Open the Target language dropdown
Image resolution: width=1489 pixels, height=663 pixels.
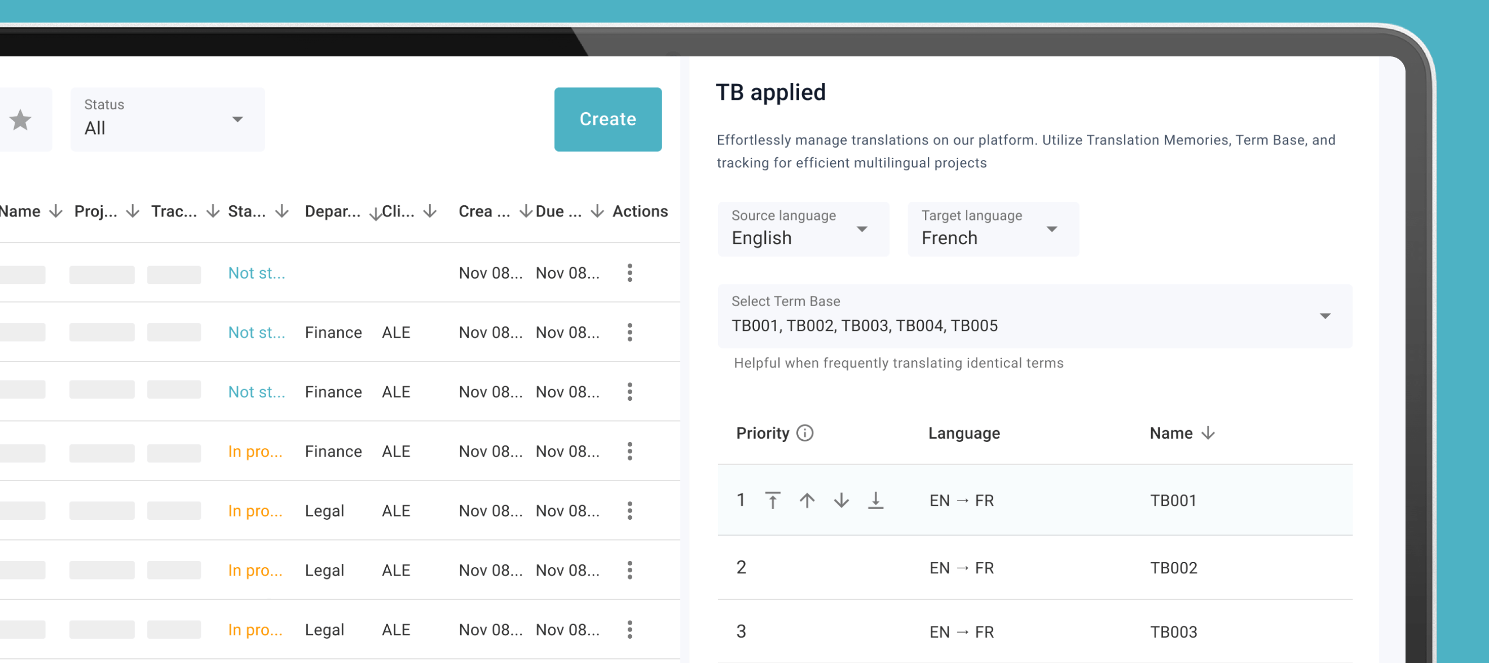click(1052, 229)
